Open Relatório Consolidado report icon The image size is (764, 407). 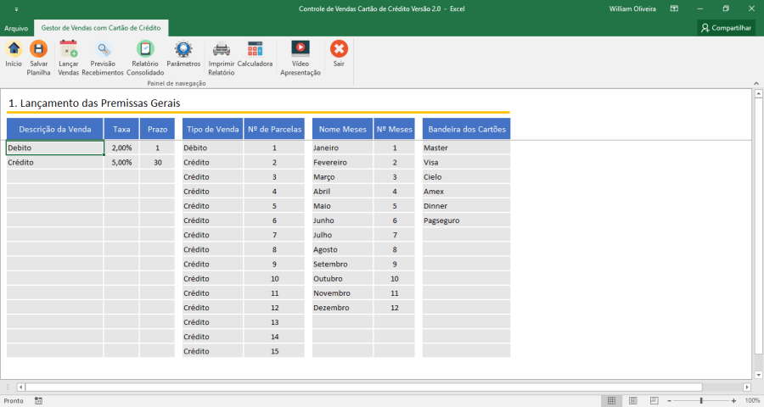click(145, 48)
